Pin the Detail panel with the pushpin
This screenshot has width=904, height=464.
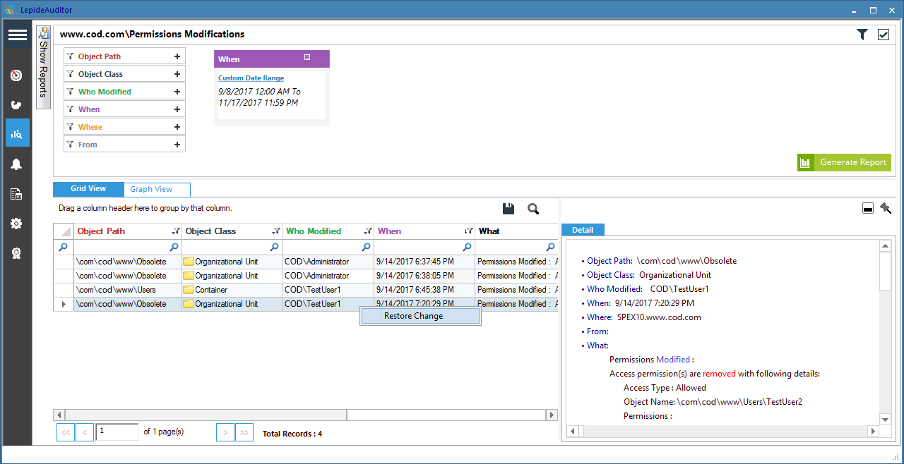(x=885, y=208)
